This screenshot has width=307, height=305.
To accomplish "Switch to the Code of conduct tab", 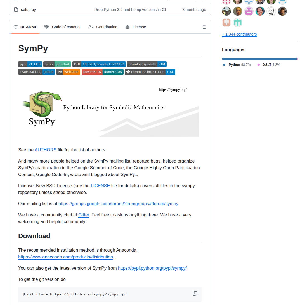I will click(x=62, y=27).
